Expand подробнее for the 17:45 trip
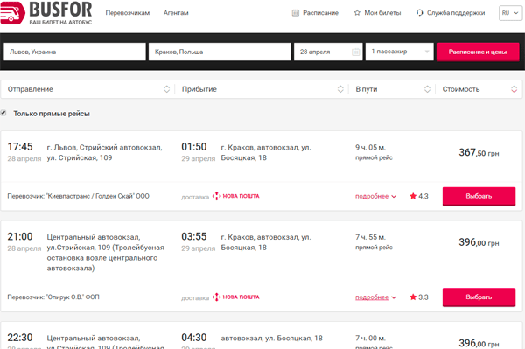 point(375,197)
